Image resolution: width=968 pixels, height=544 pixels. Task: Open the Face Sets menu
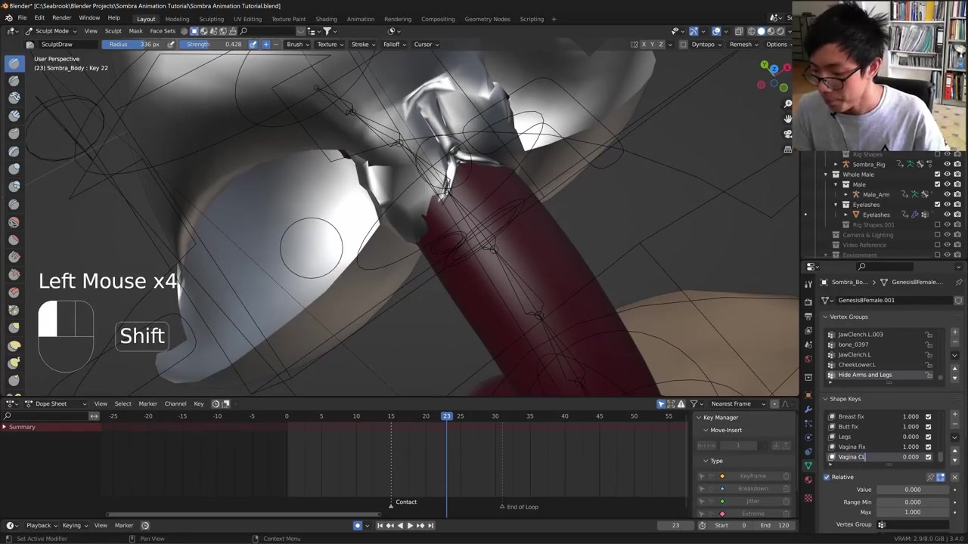click(x=163, y=31)
